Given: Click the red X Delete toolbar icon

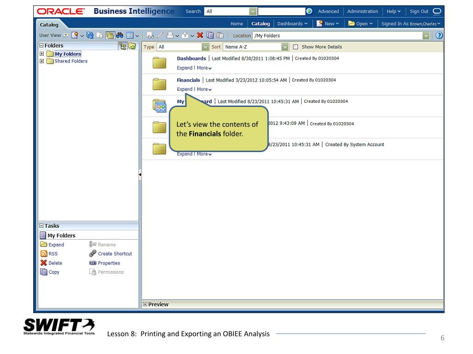Looking at the screenshot, I should tap(200, 35).
